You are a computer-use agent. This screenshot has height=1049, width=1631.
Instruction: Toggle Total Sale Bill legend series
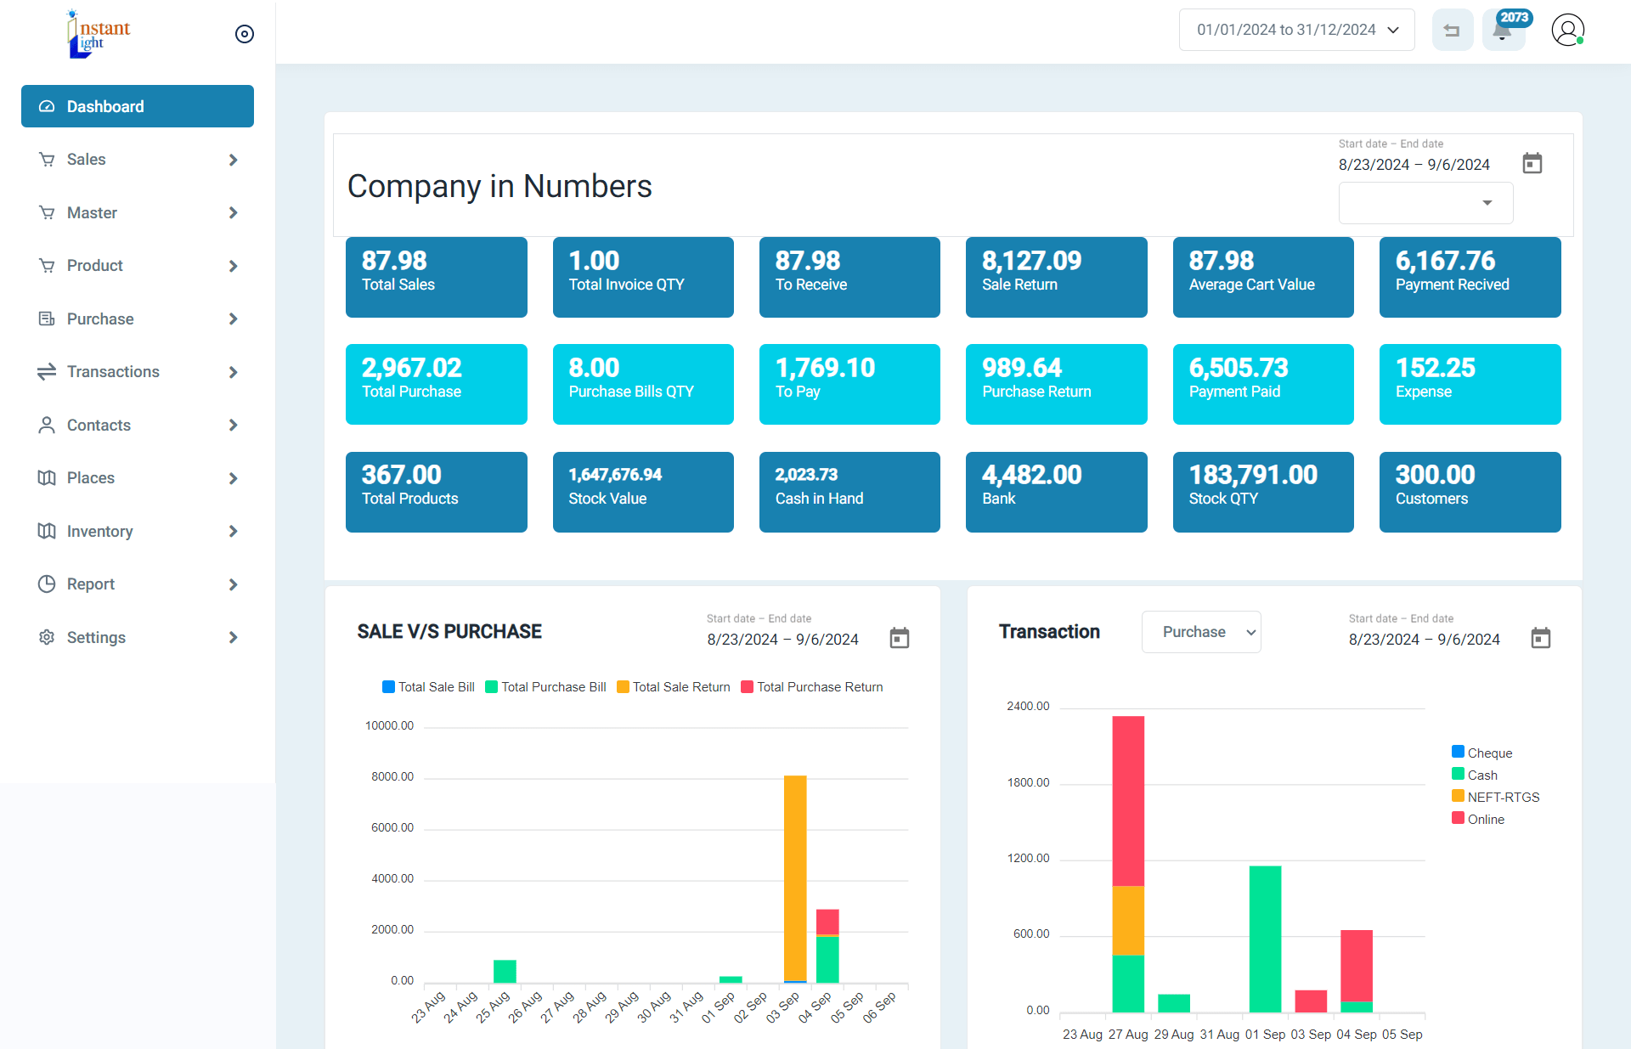pyautogui.click(x=428, y=687)
